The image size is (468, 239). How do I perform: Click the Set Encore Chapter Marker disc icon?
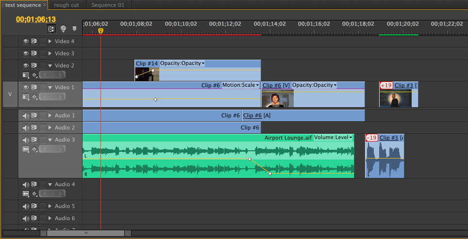coord(63,29)
